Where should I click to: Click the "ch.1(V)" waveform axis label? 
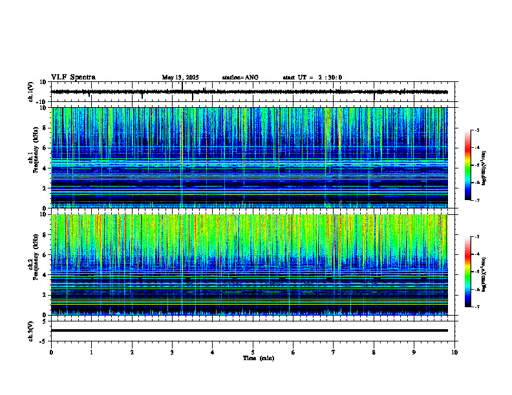(31, 92)
